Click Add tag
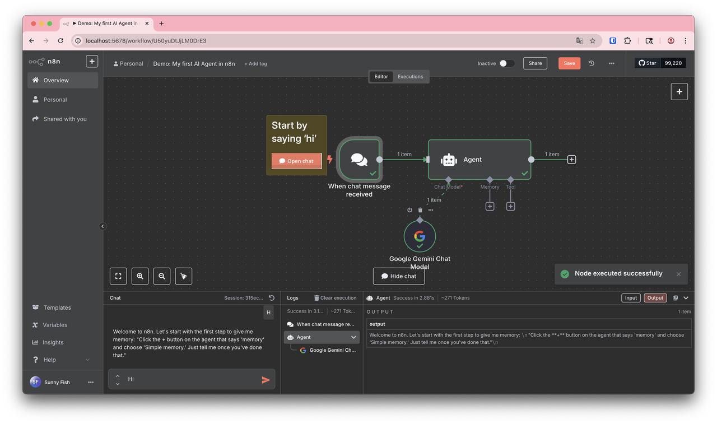 pos(256,64)
